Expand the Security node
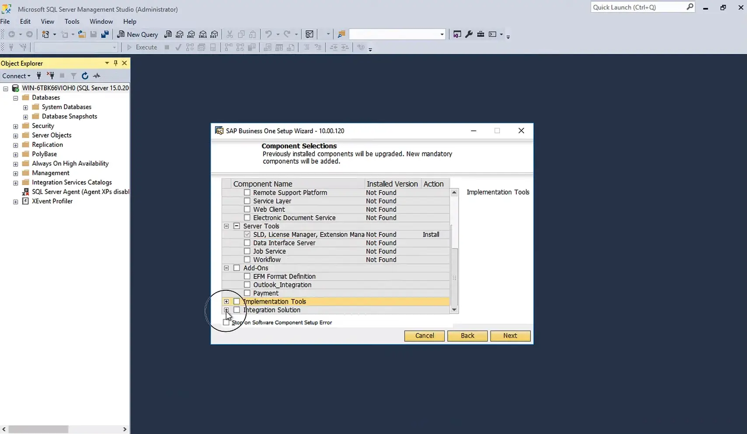 pyautogui.click(x=16, y=126)
